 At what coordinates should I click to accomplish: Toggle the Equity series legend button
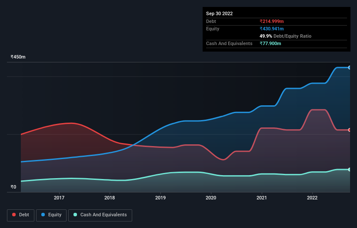pyautogui.click(x=51, y=215)
